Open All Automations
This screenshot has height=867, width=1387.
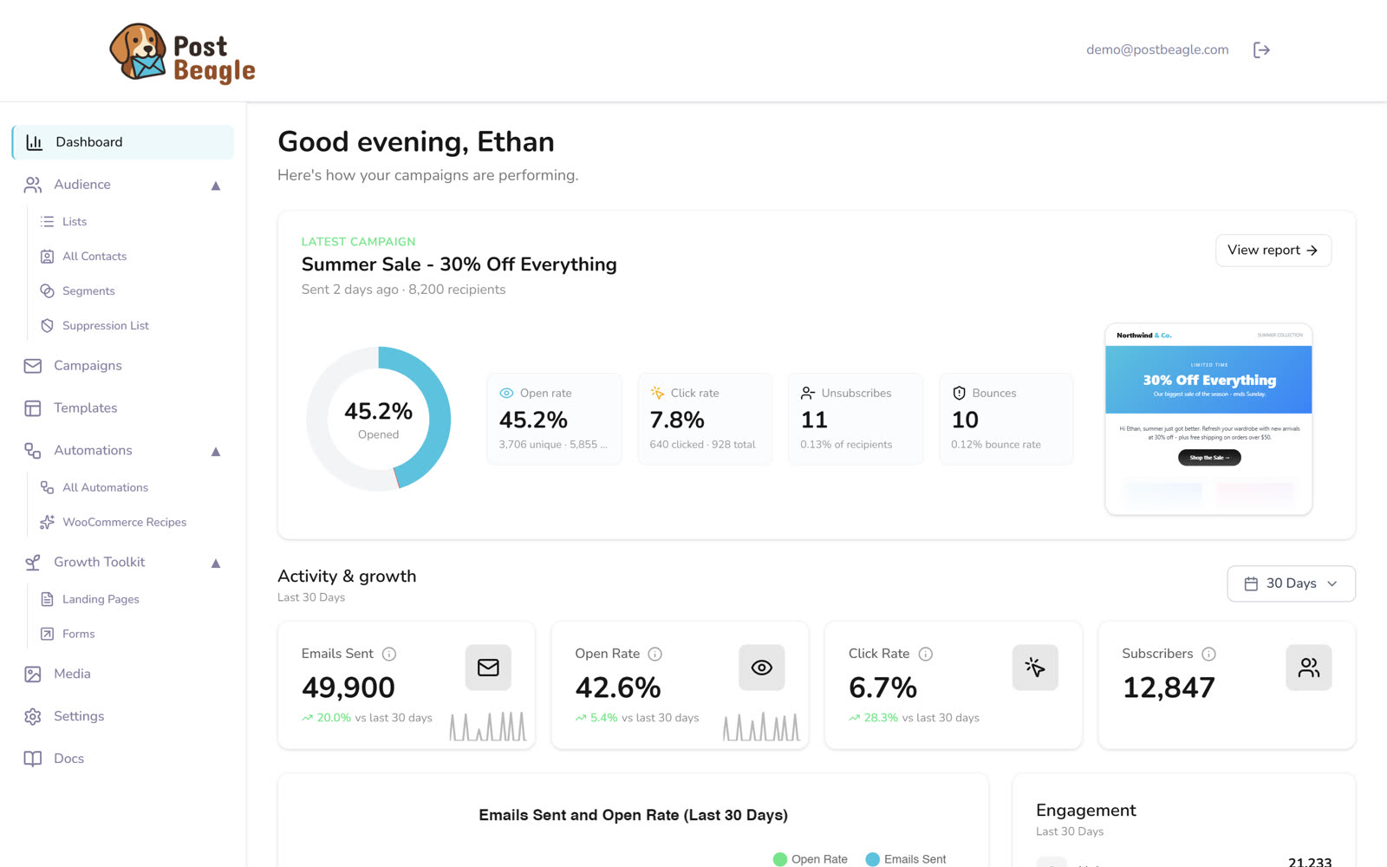[105, 488]
